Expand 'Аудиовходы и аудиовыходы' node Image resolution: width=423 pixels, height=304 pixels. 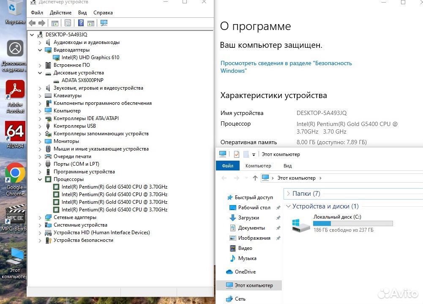(x=40, y=42)
